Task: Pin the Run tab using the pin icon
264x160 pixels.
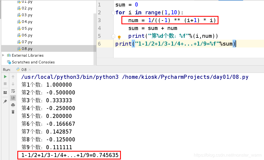Action: tap(5, 101)
